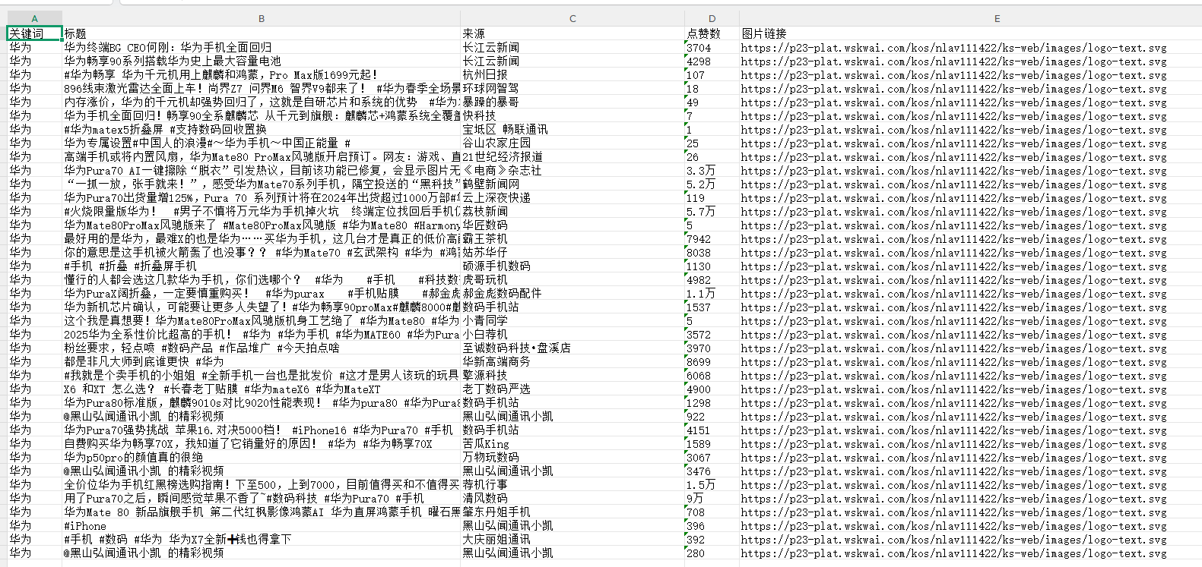The image size is (1202, 567).
Task: Select source cell 荐机行事
Action: 572,484
